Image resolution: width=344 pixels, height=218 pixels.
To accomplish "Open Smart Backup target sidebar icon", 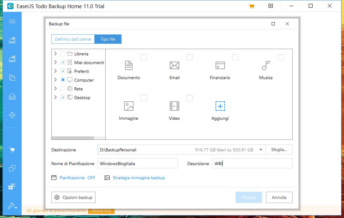I will (x=12, y=115).
